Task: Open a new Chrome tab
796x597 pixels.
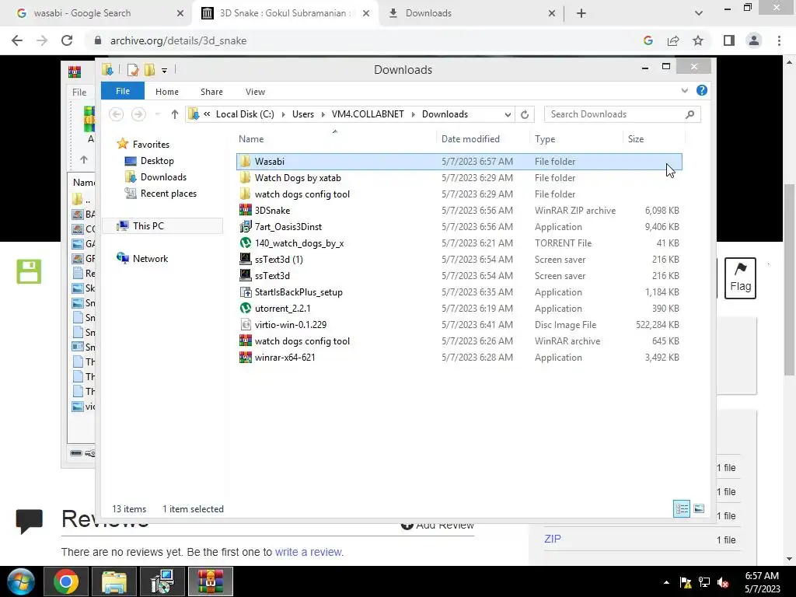Action: pyautogui.click(x=581, y=13)
